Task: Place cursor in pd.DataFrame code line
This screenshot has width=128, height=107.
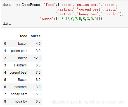Action: (x=60, y=5)
